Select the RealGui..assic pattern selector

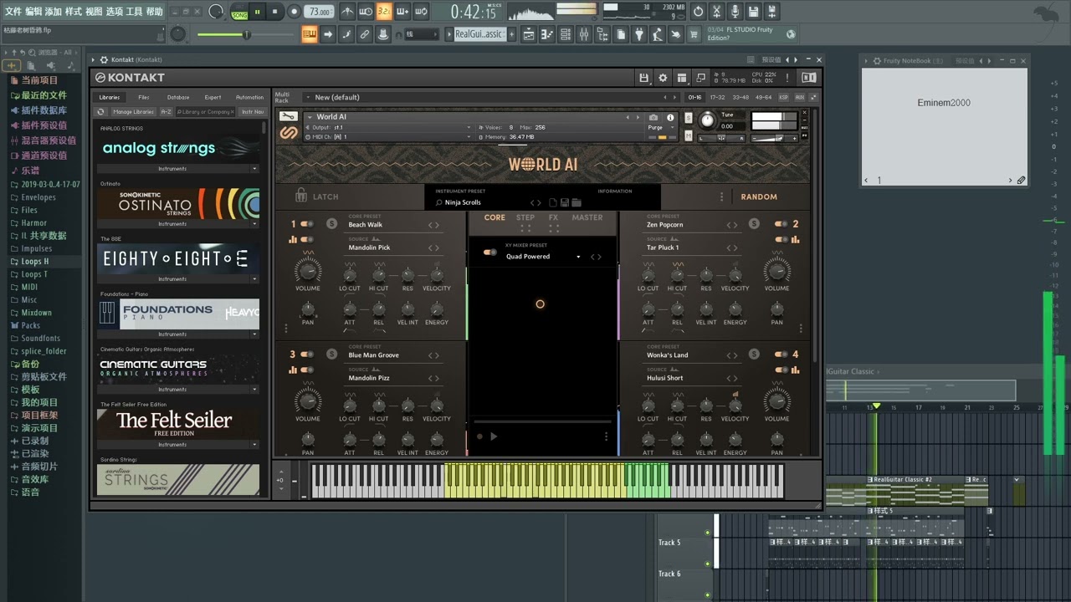(479, 34)
